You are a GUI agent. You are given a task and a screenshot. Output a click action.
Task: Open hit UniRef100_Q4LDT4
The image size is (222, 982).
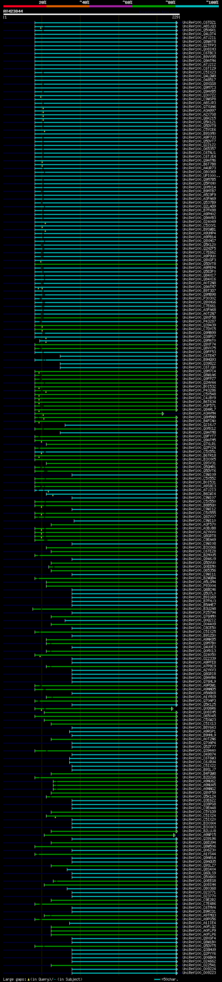[x=199, y=34]
